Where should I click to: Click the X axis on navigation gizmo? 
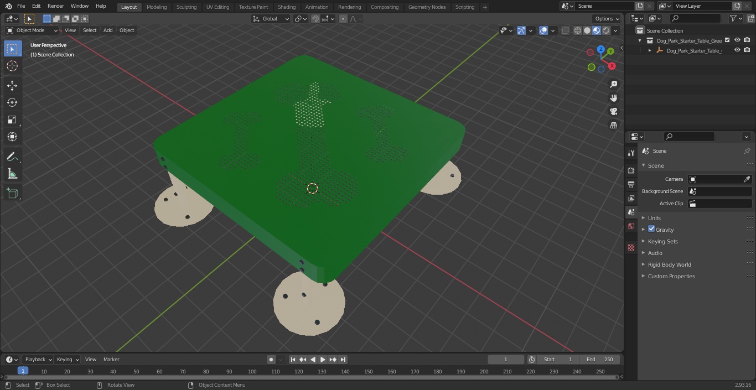click(x=612, y=66)
